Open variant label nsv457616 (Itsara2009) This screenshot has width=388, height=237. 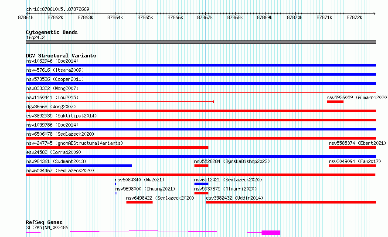tap(55, 70)
